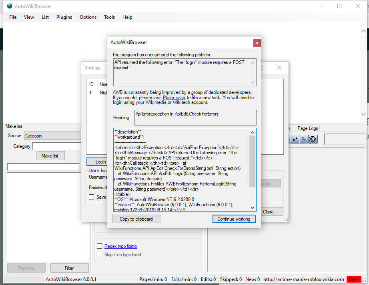
Task: Close the error dialog with red X
Action: 257,43
